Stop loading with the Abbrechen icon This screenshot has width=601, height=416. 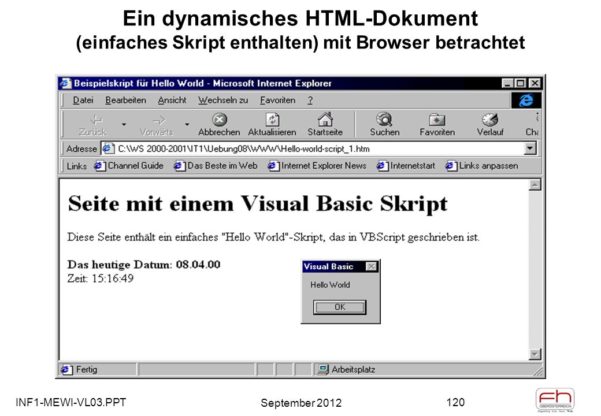pyautogui.click(x=219, y=120)
